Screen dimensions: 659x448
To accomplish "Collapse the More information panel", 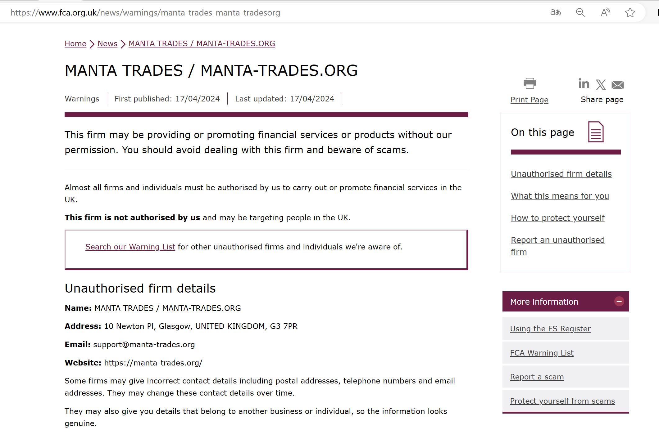I will click(x=619, y=302).
